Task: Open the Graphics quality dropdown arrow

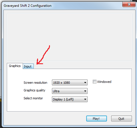Action: (x=85, y=91)
